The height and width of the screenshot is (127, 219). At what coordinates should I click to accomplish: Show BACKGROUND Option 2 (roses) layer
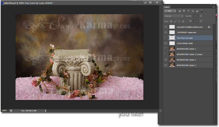(166, 54)
